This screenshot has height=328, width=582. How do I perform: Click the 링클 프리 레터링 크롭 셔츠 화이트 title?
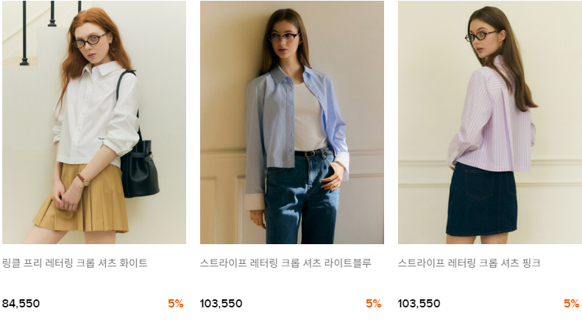coord(74,263)
